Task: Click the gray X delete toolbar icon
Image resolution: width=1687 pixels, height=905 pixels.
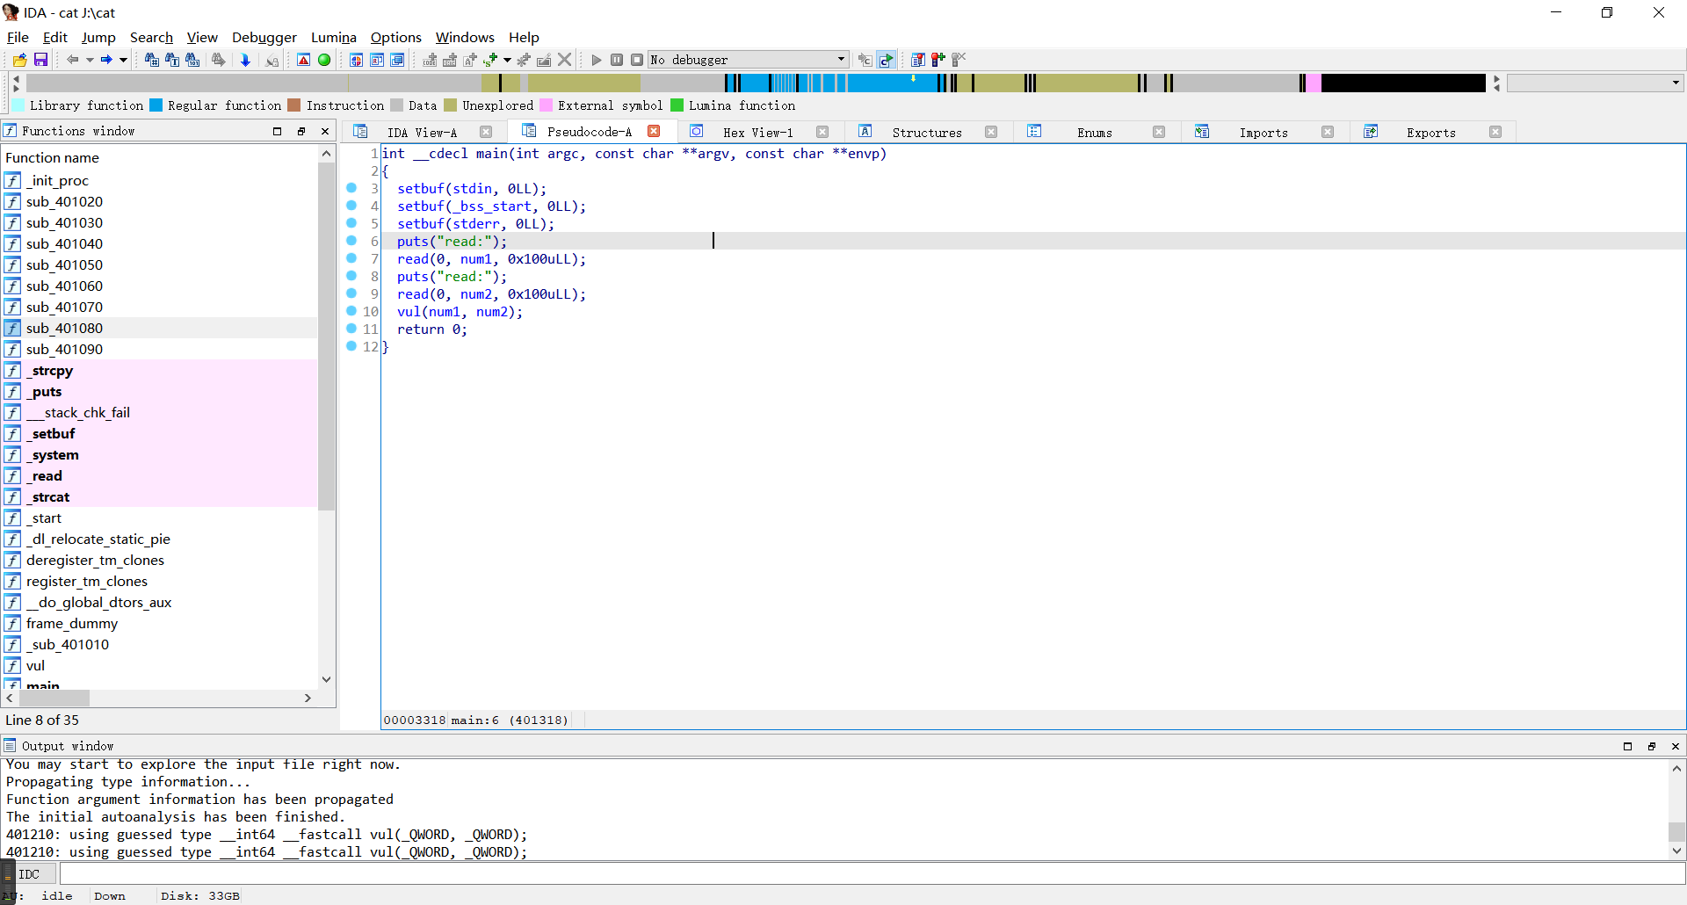Action: tap(565, 60)
